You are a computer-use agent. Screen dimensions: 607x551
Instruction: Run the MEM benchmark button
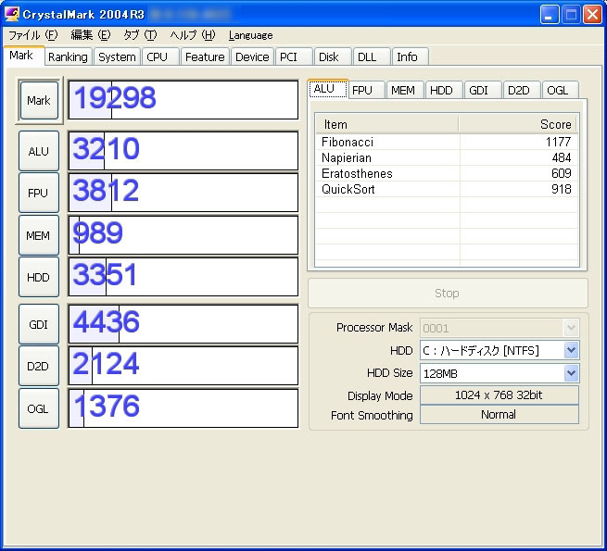(39, 235)
